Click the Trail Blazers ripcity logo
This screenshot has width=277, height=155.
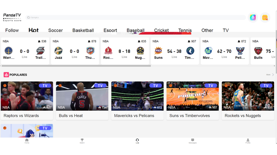click(x=40, y=51)
